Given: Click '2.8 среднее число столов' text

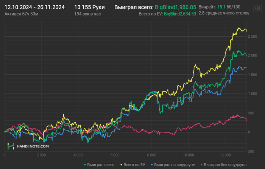Looking at the screenshot, I should (223, 13).
